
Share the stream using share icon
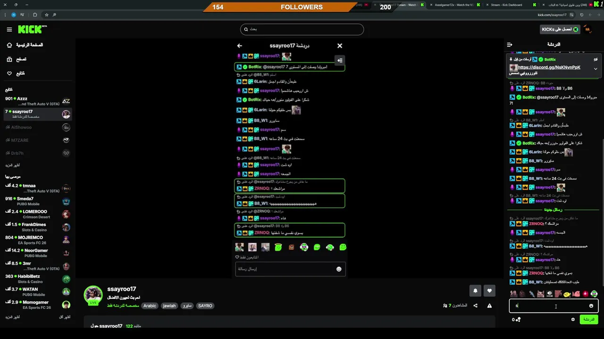coord(475,306)
